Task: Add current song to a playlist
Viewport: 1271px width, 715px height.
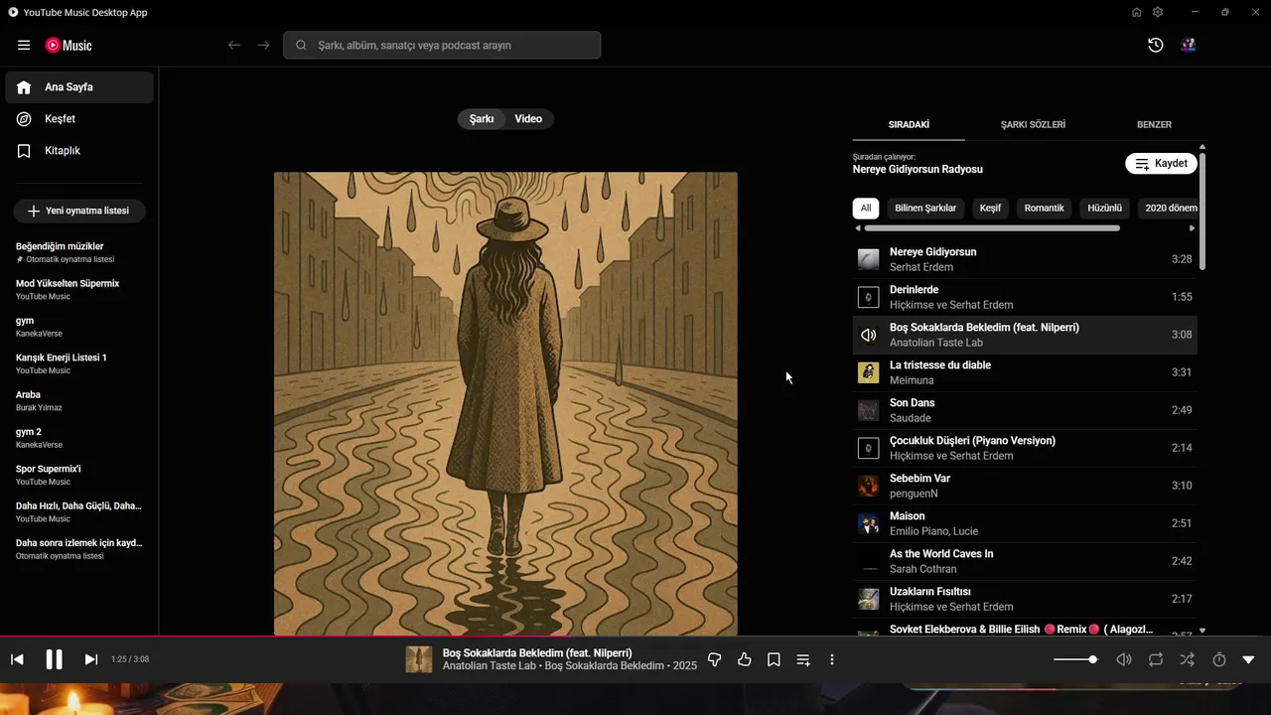Action: [803, 659]
